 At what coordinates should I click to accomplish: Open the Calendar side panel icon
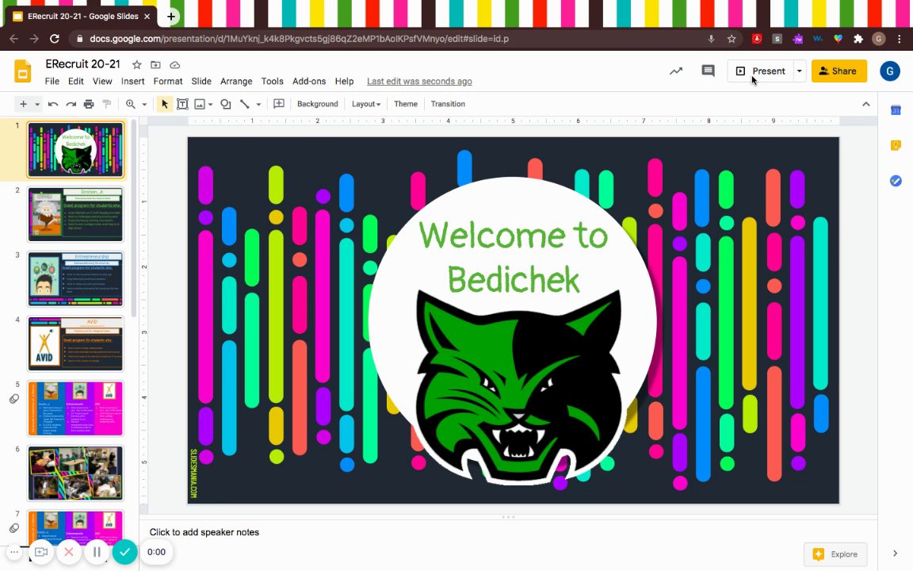896,110
